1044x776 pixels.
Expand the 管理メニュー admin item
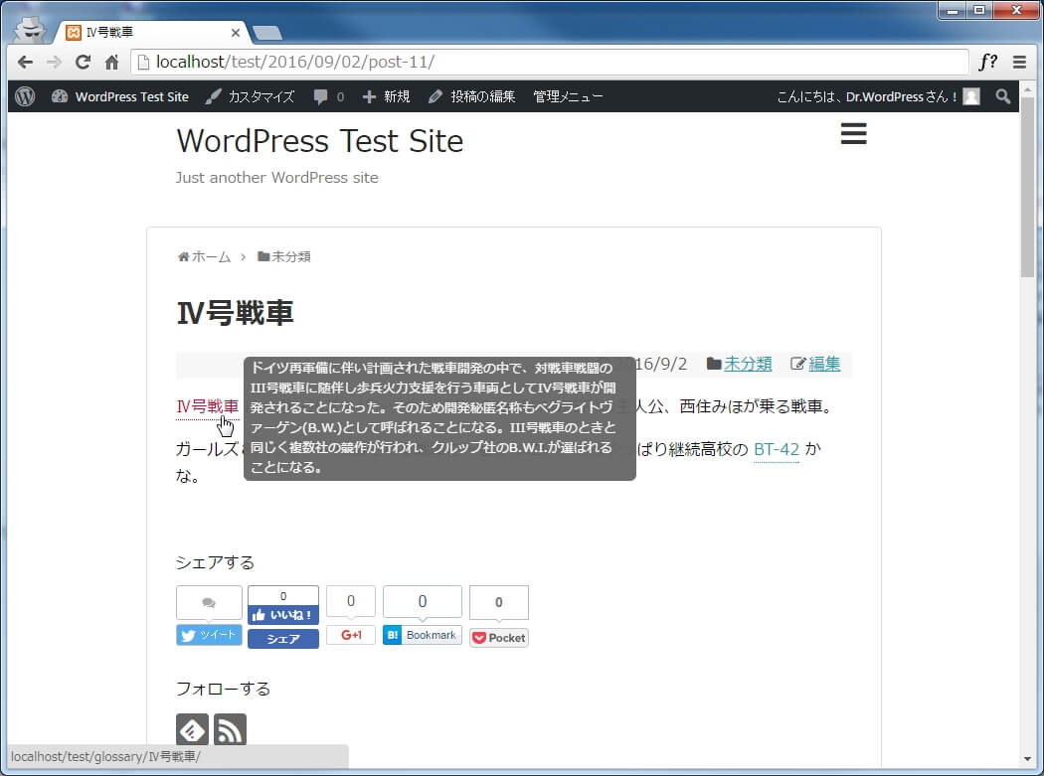568,96
